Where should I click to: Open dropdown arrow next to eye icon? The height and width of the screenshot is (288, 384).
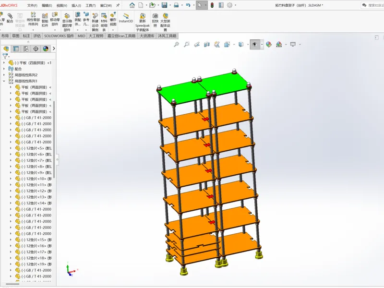coord(262,45)
